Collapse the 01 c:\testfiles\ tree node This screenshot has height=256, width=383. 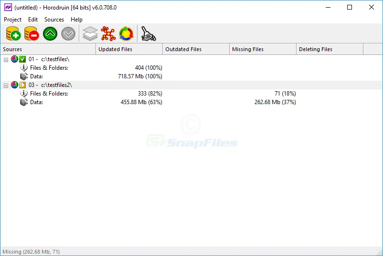tap(6, 60)
